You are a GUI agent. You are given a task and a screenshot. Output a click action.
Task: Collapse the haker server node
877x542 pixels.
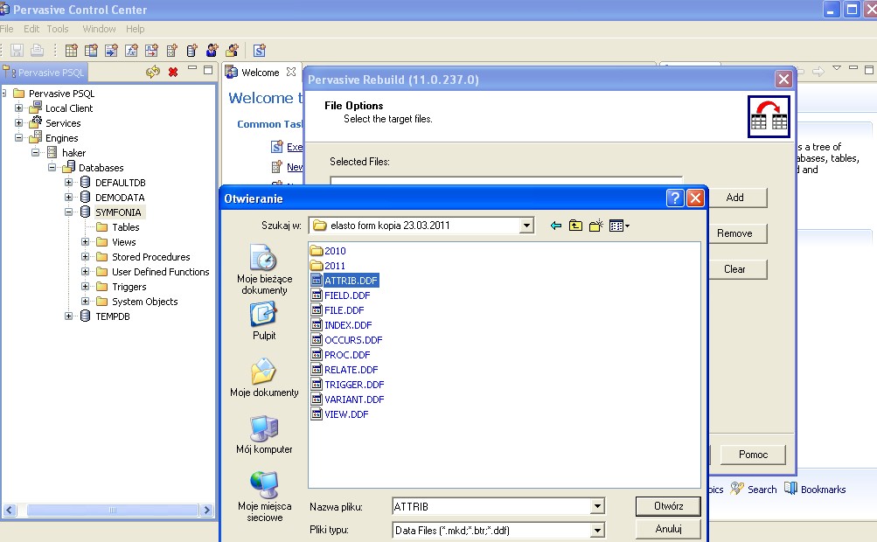tap(36, 153)
